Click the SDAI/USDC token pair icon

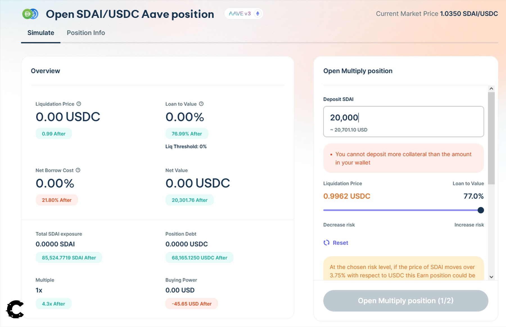click(x=30, y=14)
